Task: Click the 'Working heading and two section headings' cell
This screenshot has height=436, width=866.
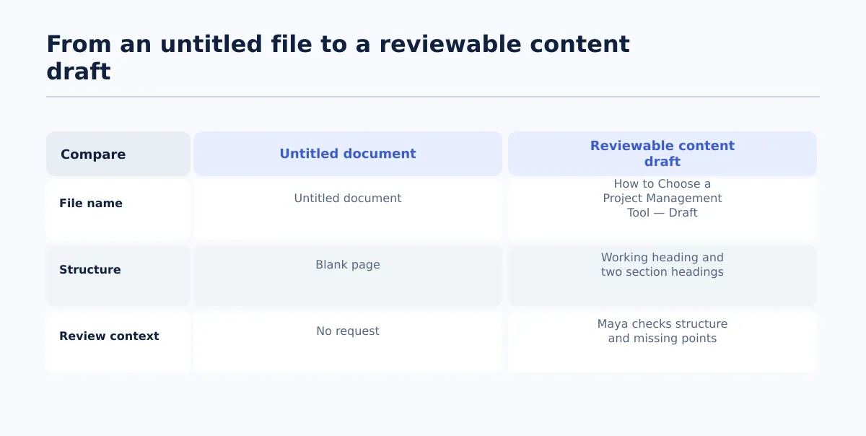Action: 662,276
